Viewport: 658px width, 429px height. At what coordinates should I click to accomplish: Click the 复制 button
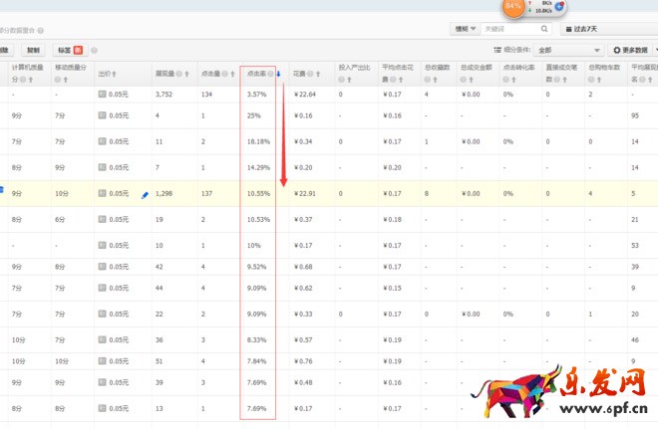(x=34, y=50)
